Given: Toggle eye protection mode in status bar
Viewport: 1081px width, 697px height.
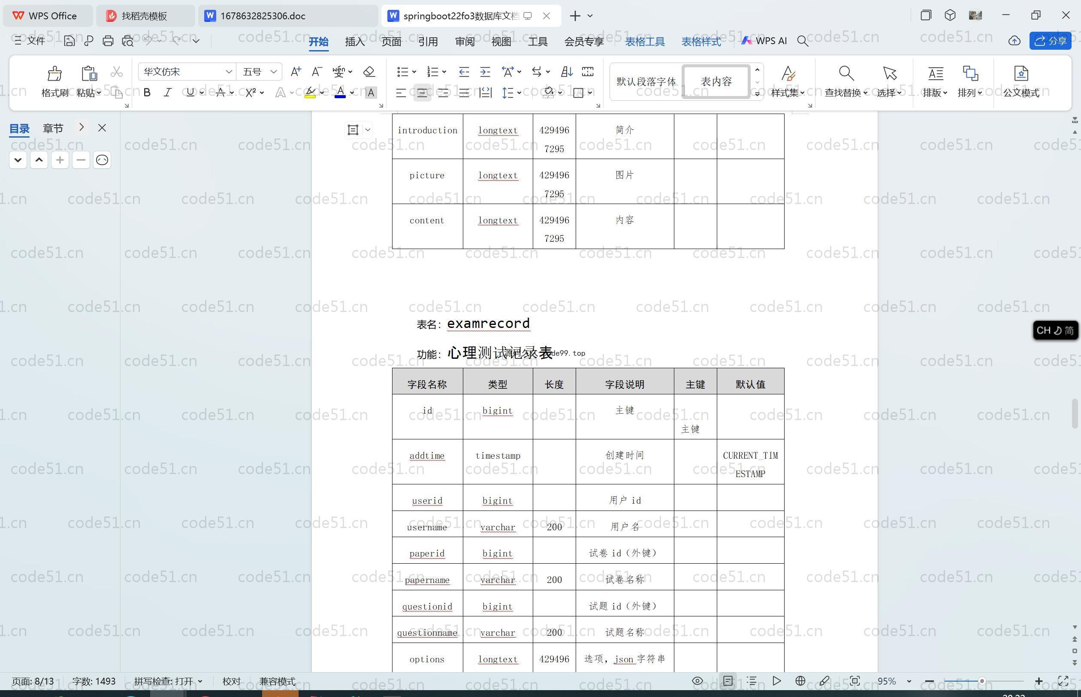Looking at the screenshot, I should [698, 681].
